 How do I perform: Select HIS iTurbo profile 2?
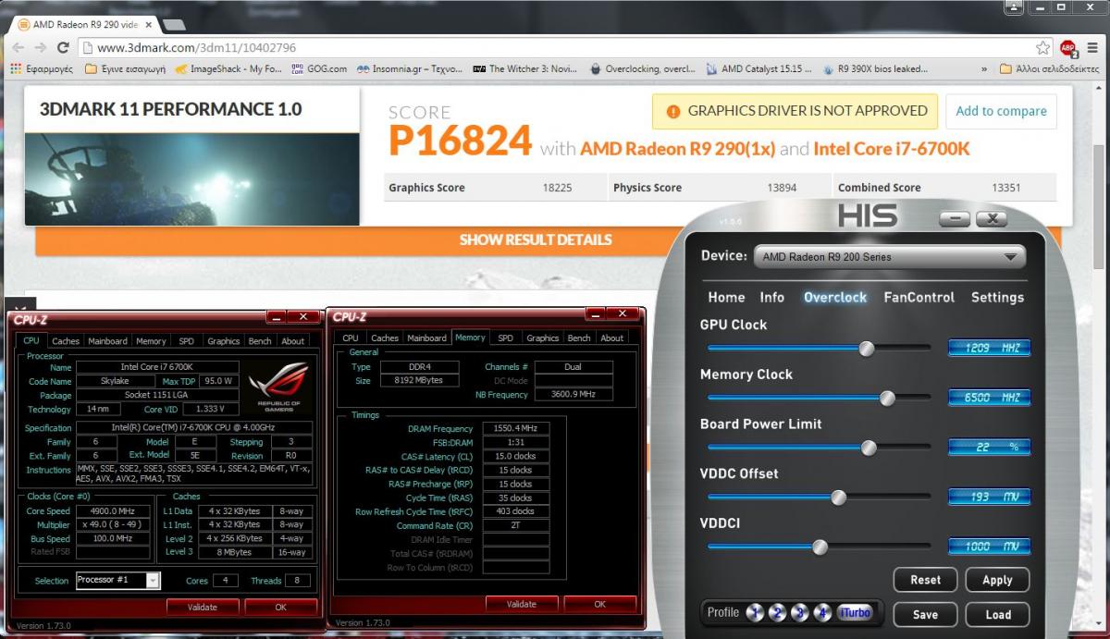pos(777,612)
